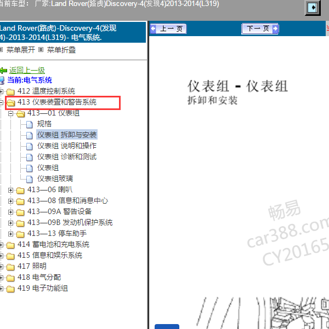The image size is (329, 329).
Task: Select 413 仪表装置和警告系统 tree item
Action: pyautogui.click(x=57, y=102)
